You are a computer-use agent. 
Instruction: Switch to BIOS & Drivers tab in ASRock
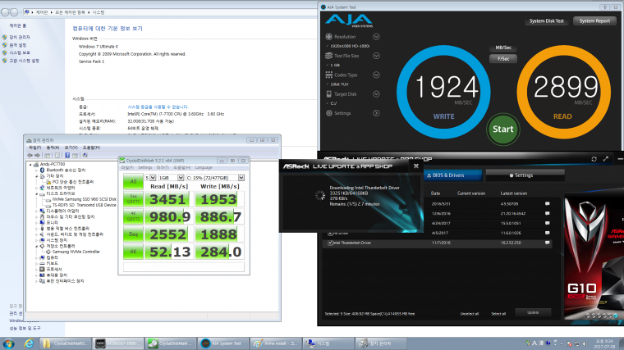point(452,175)
